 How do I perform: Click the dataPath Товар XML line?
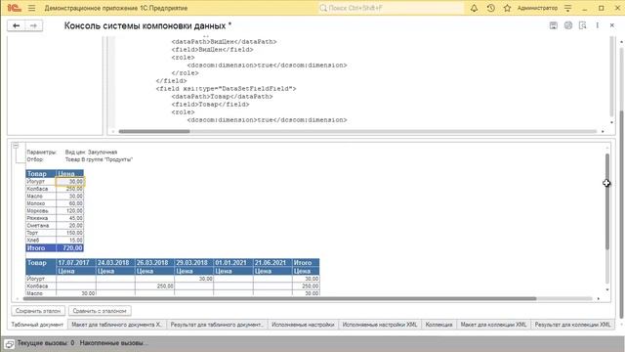[222, 97]
